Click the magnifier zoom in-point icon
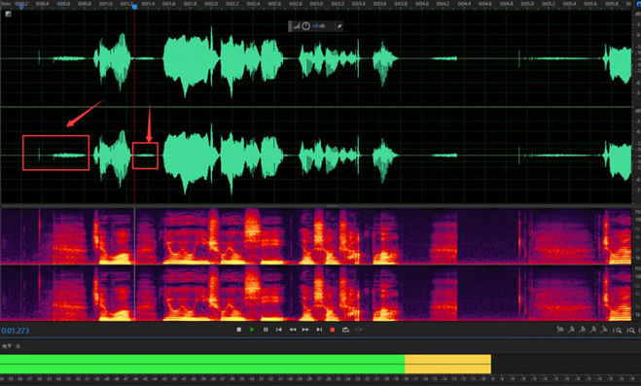641x386 pixels. [x=618, y=330]
